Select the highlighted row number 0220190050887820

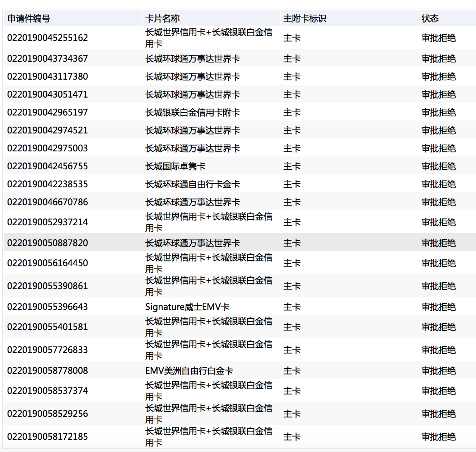click(x=47, y=243)
